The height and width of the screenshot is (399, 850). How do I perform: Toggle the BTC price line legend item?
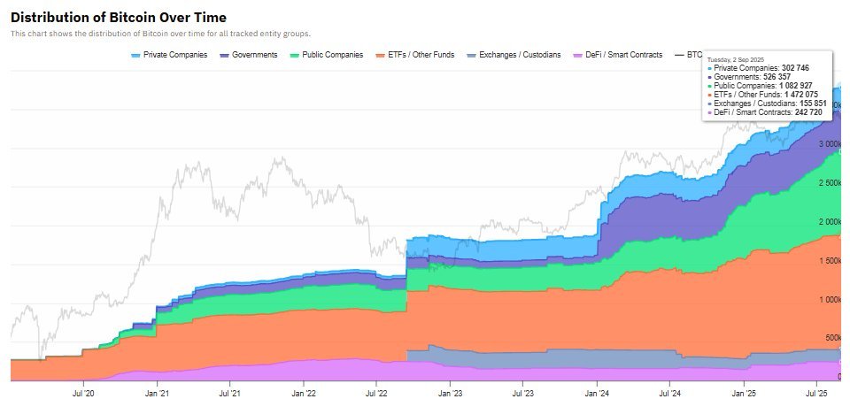point(688,55)
